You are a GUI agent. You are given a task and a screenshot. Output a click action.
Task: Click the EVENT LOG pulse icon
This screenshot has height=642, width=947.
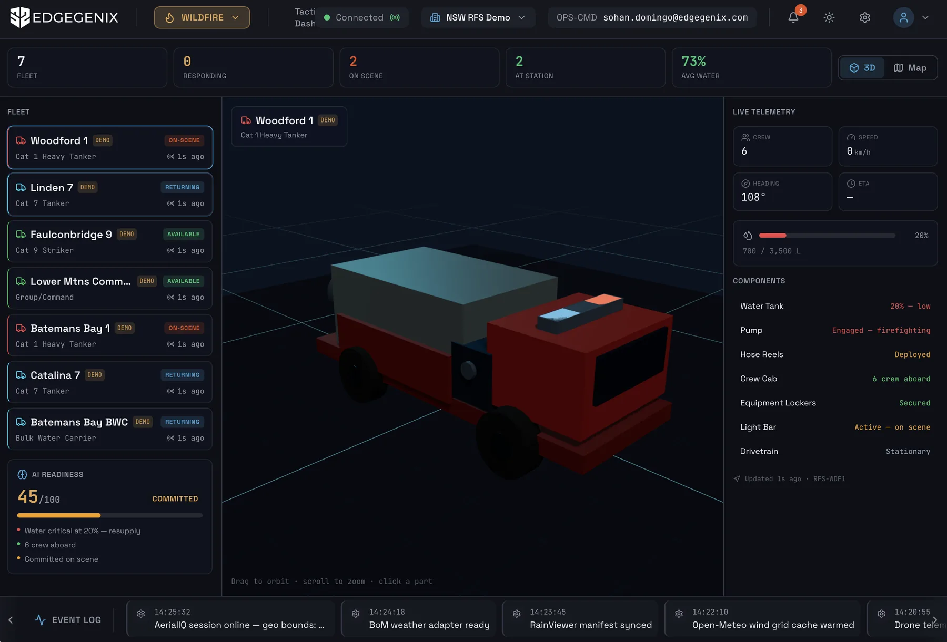(40, 620)
